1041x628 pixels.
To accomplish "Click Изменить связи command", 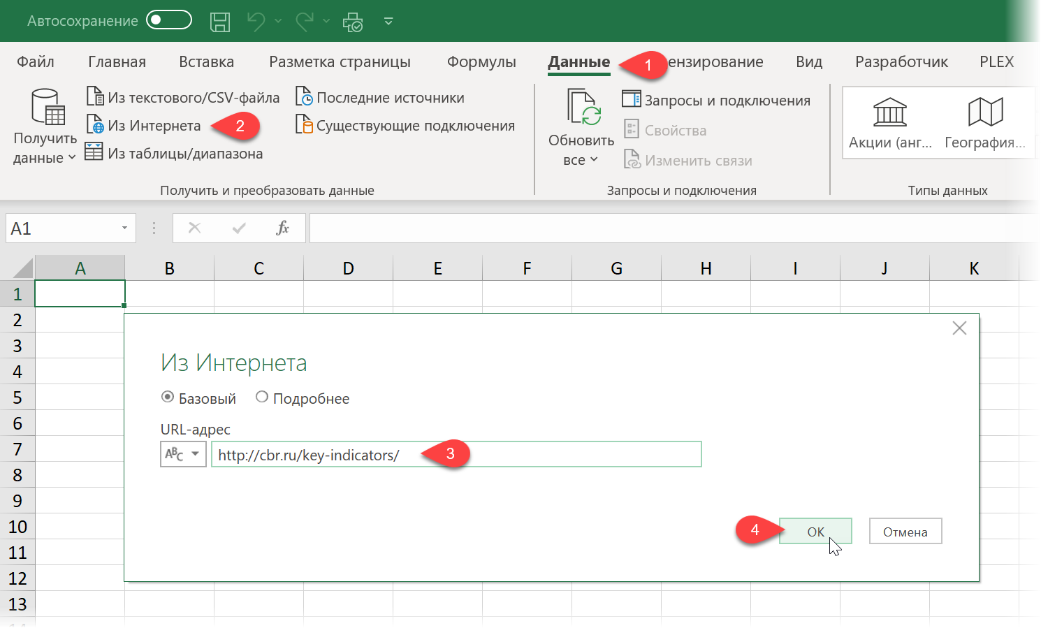I will click(688, 160).
